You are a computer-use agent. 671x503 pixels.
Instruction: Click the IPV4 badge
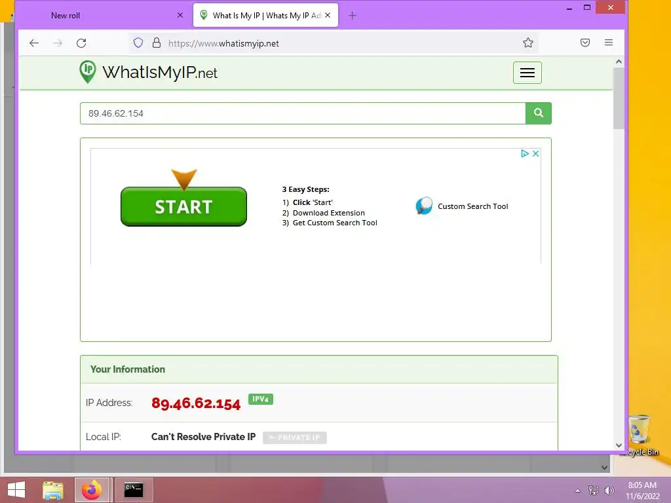click(x=261, y=399)
